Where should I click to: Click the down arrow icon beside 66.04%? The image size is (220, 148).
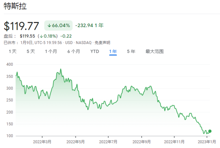click(x=49, y=25)
